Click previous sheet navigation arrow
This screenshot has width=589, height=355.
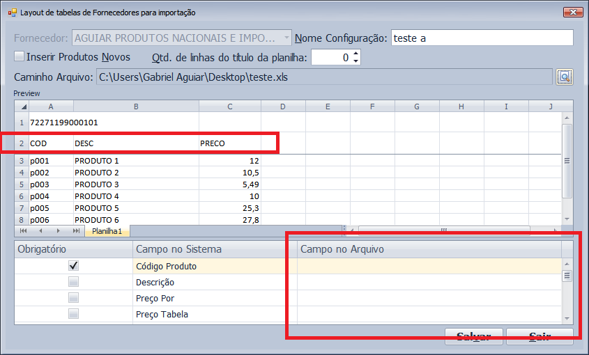click(x=40, y=231)
